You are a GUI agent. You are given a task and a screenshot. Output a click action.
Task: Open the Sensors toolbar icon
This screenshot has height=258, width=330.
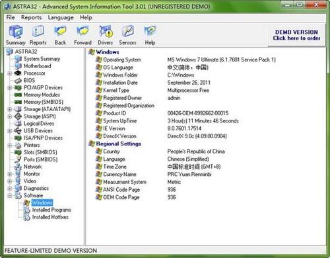(x=127, y=35)
